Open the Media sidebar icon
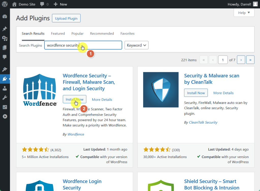The width and height of the screenshot is (260, 191). [5, 38]
